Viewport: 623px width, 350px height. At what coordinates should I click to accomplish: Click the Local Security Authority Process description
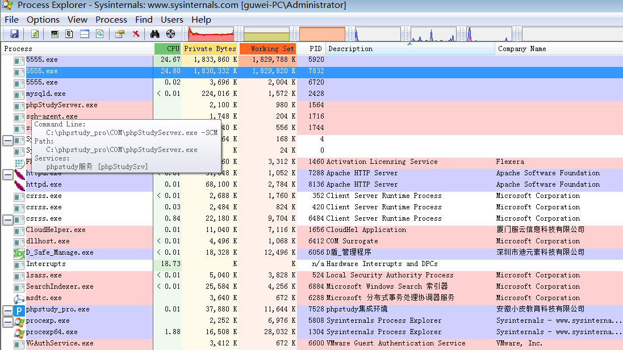390,275
